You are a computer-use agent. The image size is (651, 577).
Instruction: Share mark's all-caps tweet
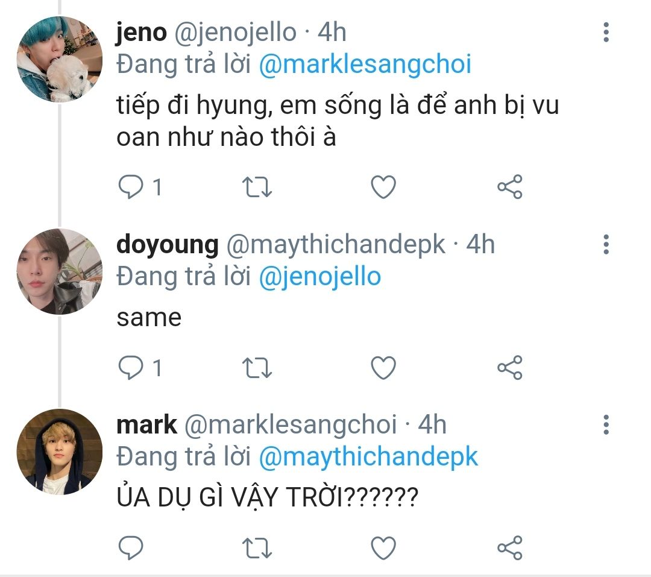pos(509,547)
